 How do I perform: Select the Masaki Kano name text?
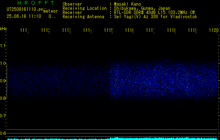127,4
